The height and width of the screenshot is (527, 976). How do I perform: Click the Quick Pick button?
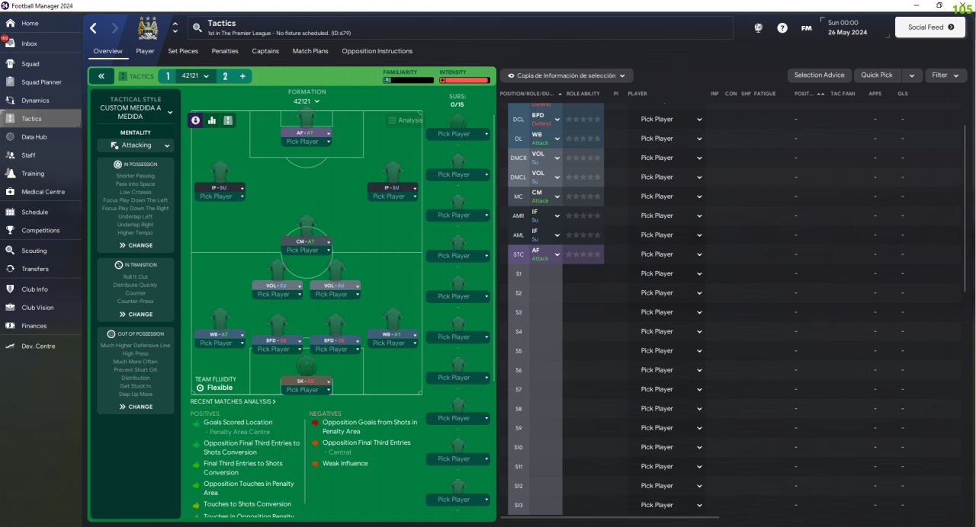pyautogui.click(x=877, y=75)
